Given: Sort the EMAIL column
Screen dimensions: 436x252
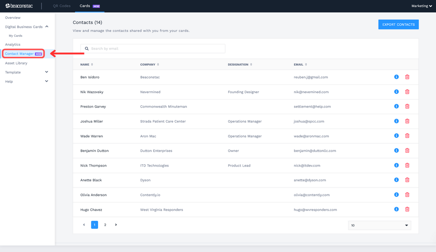Looking at the screenshot, I should click(305, 64).
